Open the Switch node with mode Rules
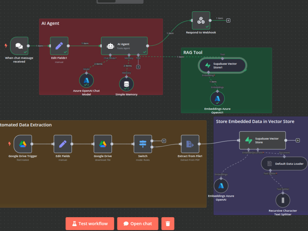 pos(142,144)
